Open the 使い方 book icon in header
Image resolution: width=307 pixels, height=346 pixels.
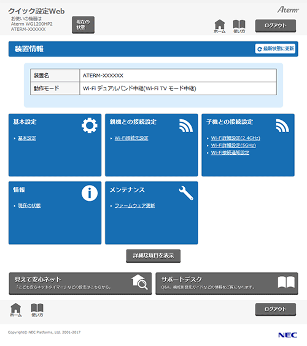point(239,26)
